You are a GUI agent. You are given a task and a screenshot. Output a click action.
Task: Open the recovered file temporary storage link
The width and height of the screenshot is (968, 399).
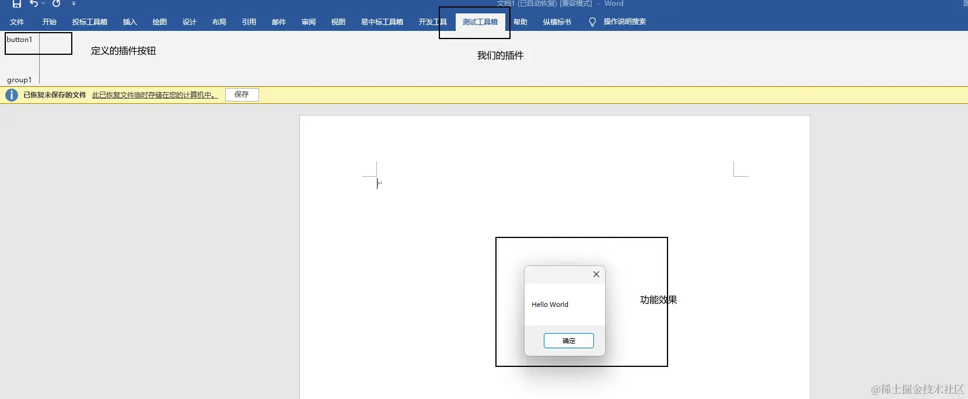(155, 95)
